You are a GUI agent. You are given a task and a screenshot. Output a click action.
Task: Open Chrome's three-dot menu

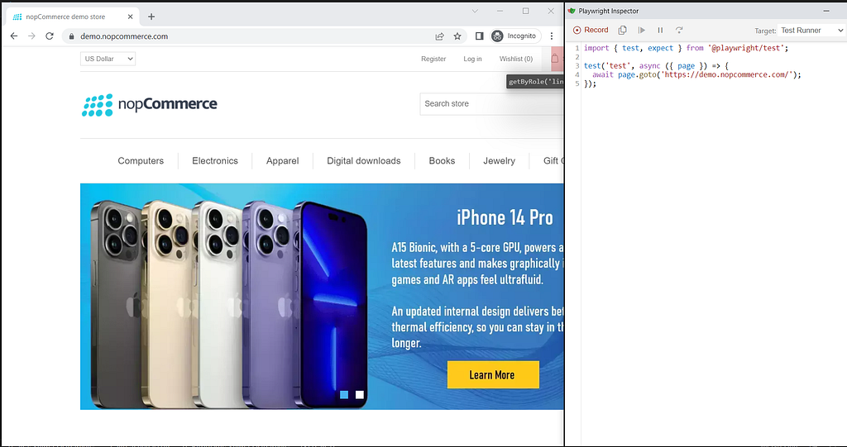[x=552, y=36]
